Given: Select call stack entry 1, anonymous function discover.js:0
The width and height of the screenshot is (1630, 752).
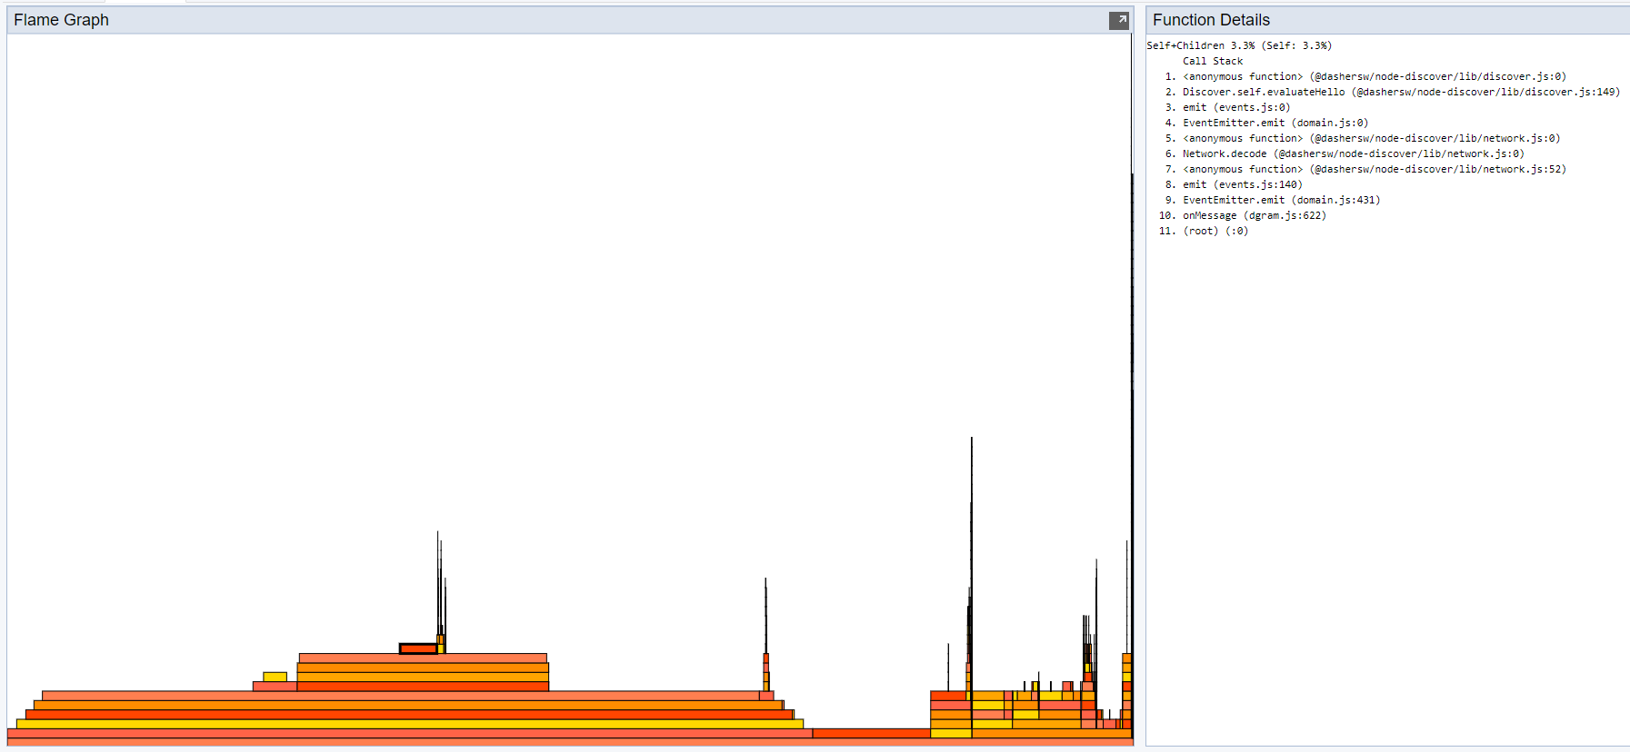Looking at the screenshot, I should (x=1374, y=76).
